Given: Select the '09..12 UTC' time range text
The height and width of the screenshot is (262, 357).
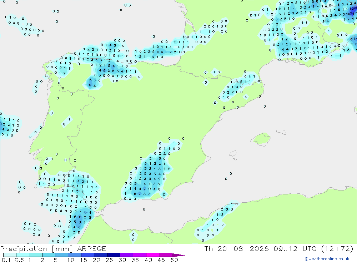Looking at the screenshot, I should 295,249.
